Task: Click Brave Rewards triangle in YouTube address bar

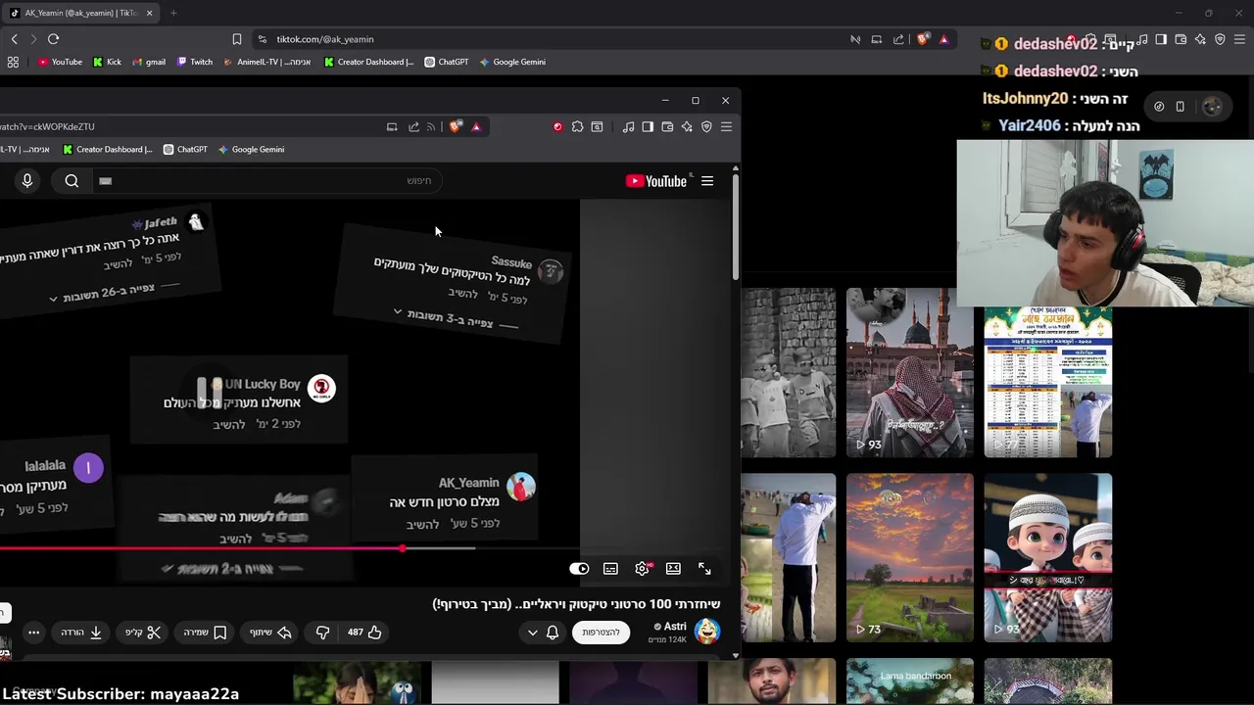Action: (x=476, y=126)
